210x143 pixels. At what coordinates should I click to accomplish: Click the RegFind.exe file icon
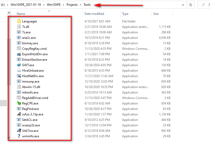pyautogui.click(x=19, y=109)
